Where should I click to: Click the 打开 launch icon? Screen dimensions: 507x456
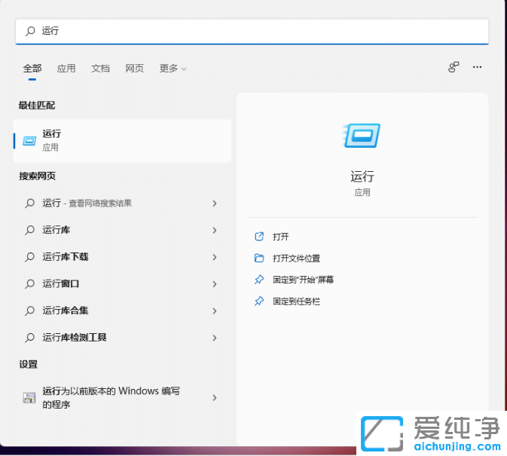pos(259,237)
